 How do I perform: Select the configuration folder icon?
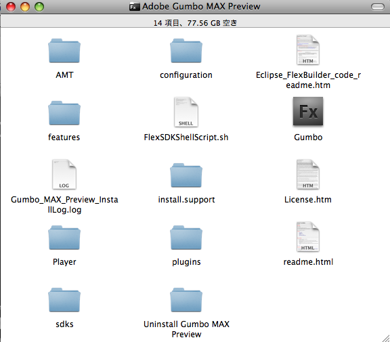(186, 51)
